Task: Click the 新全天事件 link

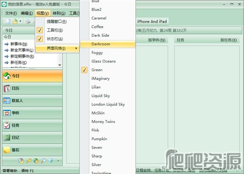Action: [21, 50]
